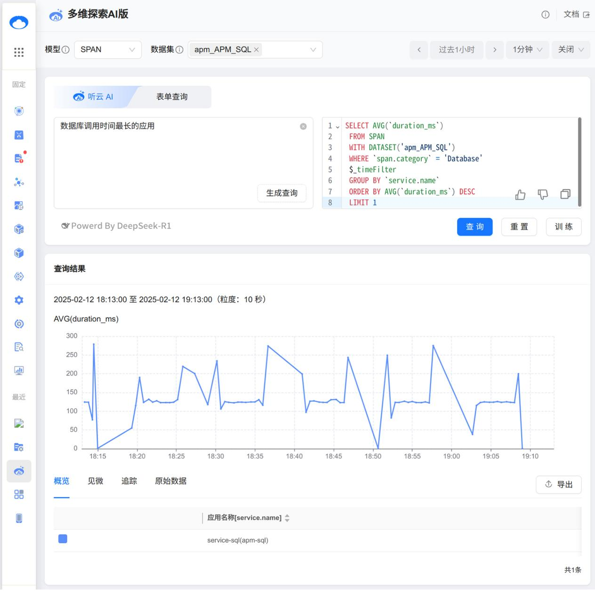Image resolution: width=595 pixels, height=591 pixels.
Task: Click the SQL editor vertical scrollbar
Action: 579,162
